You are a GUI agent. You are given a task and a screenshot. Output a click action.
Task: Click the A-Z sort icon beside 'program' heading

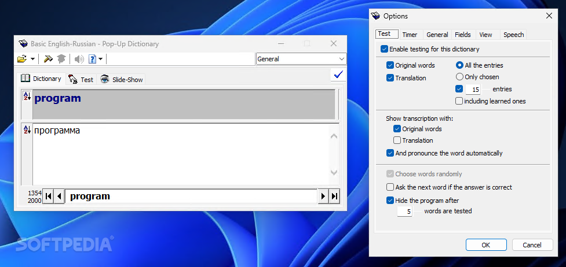[27, 96]
